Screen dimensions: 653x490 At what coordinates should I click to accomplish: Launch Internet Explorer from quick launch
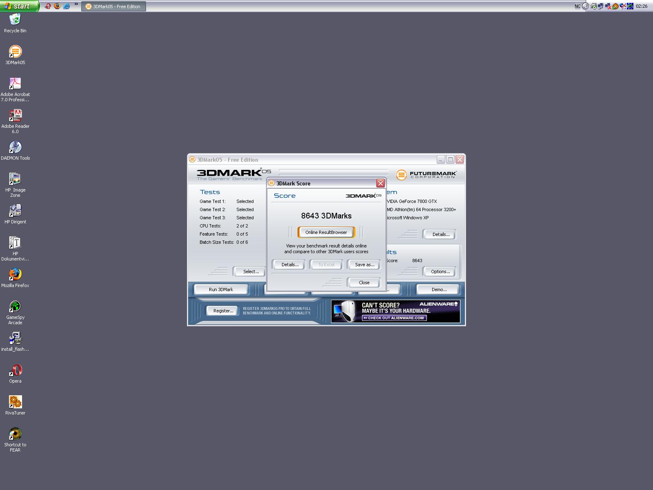click(66, 6)
